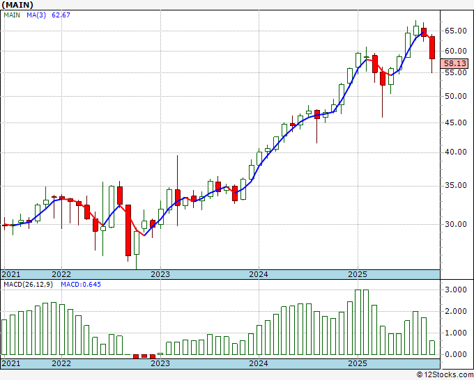Image resolution: width=474 pixels, height=380 pixels.
Task: Click the 40.00 price axis label
Action: [x=456, y=152]
